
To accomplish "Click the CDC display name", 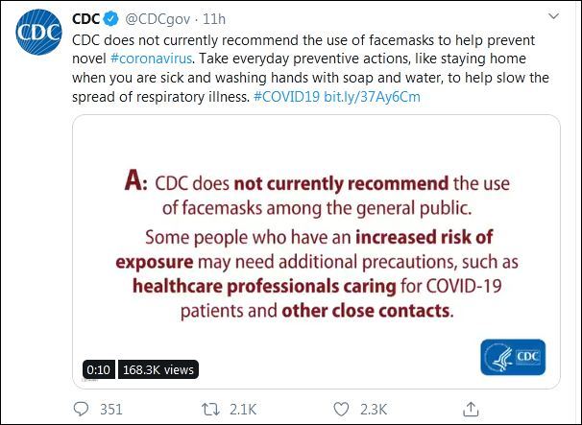I will coord(87,18).
